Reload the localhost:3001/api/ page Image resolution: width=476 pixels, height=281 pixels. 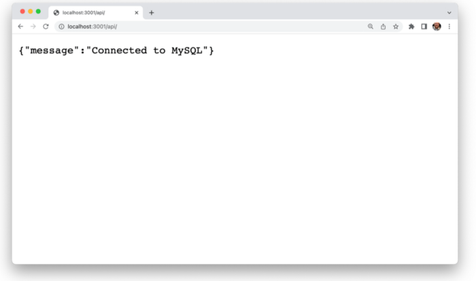pos(46,27)
